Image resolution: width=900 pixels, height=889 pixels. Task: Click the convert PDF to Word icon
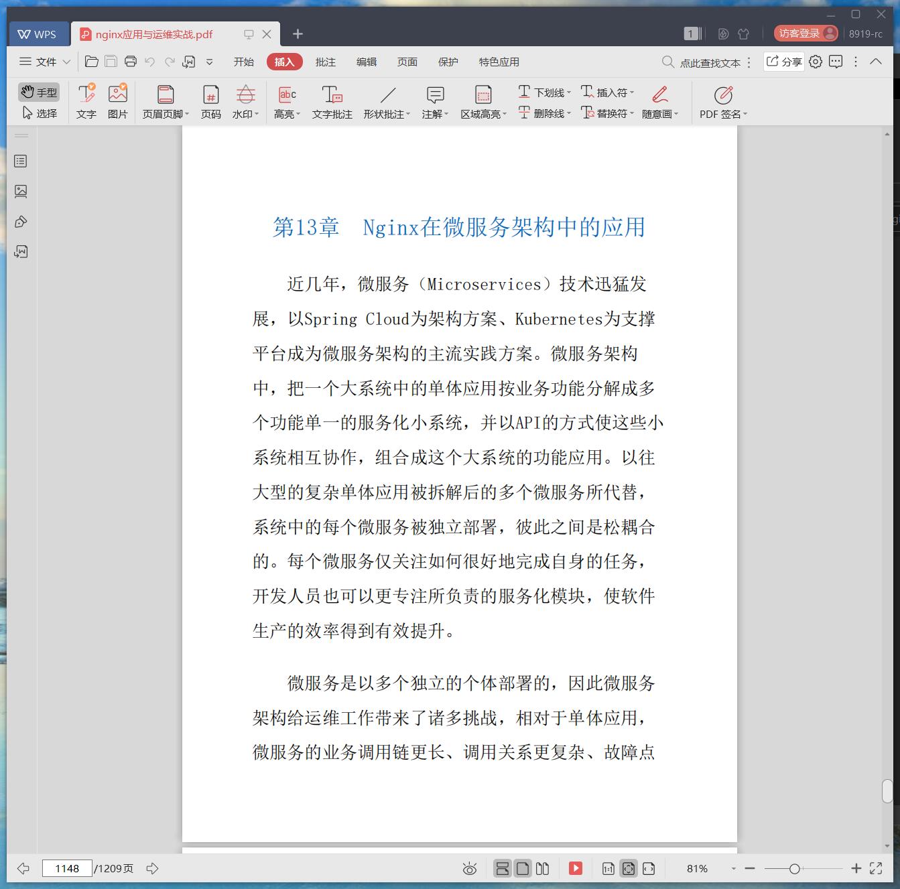point(189,62)
